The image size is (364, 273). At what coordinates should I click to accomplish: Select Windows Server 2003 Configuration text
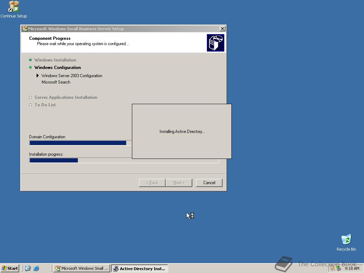pos(72,76)
